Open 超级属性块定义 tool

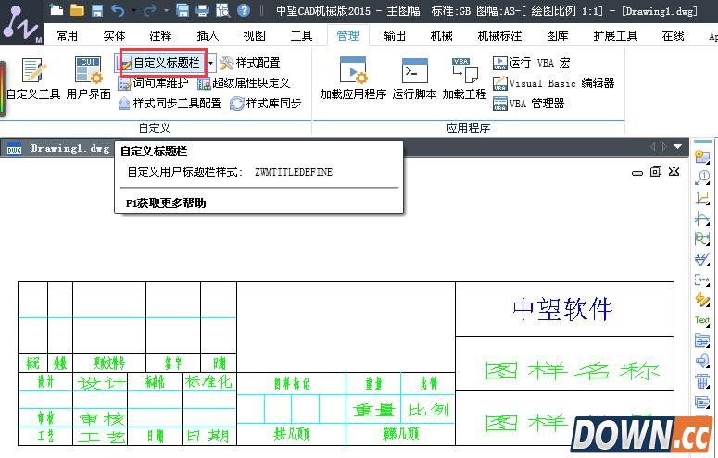click(244, 83)
